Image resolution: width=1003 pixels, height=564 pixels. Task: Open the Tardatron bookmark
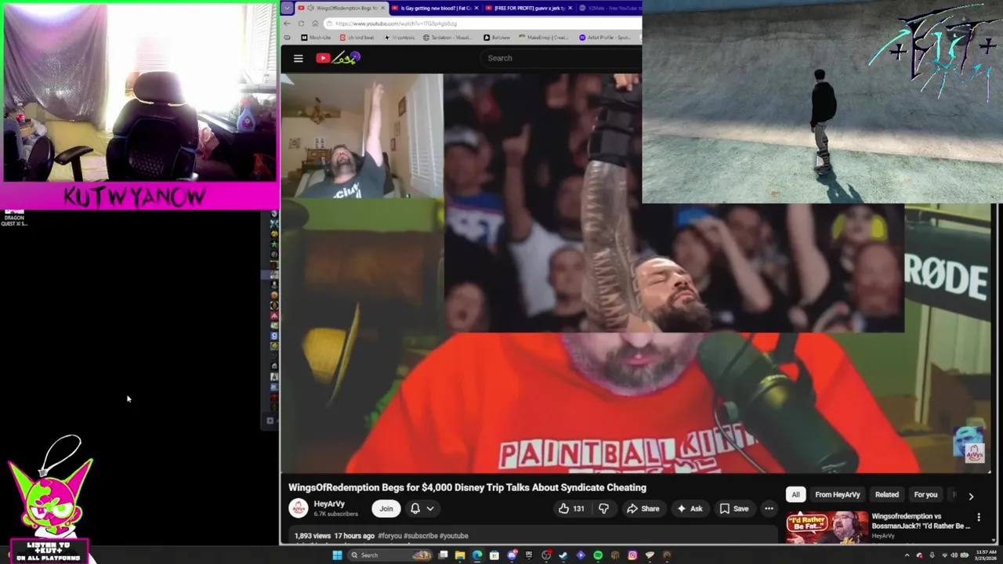point(448,38)
